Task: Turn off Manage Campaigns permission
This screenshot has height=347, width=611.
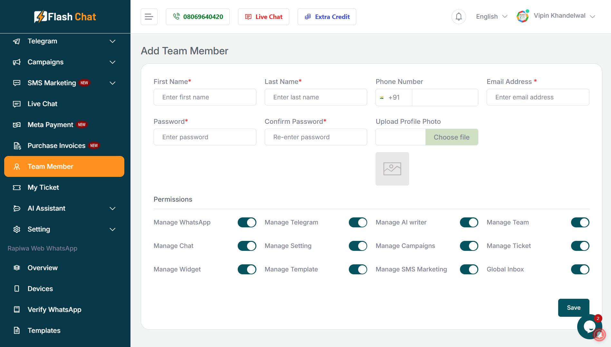Action: (x=469, y=246)
